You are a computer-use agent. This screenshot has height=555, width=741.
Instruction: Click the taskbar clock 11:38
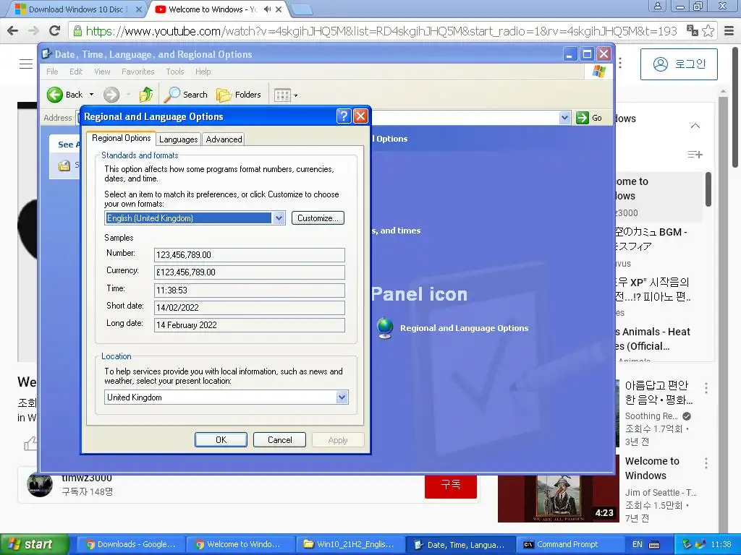[721, 544]
